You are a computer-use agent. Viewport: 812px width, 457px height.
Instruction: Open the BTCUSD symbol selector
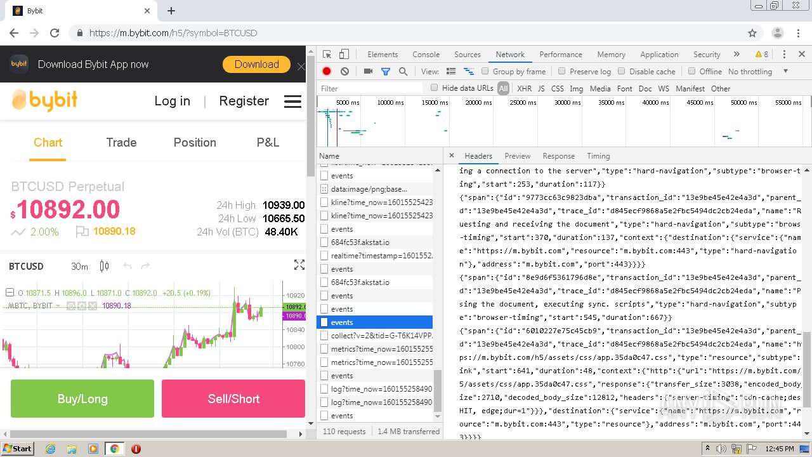tap(26, 266)
